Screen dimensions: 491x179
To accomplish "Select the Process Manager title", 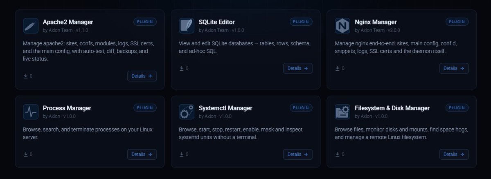I will point(67,108).
